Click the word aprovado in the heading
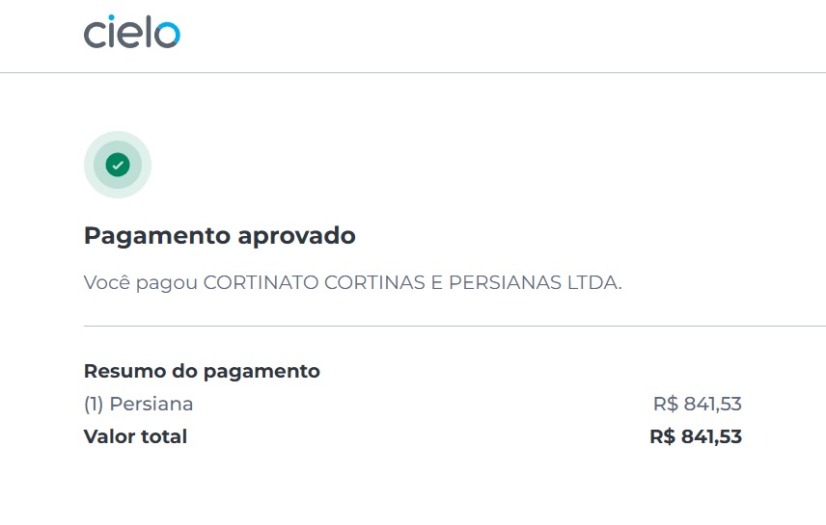The height and width of the screenshot is (525, 826). pos(296,236)
